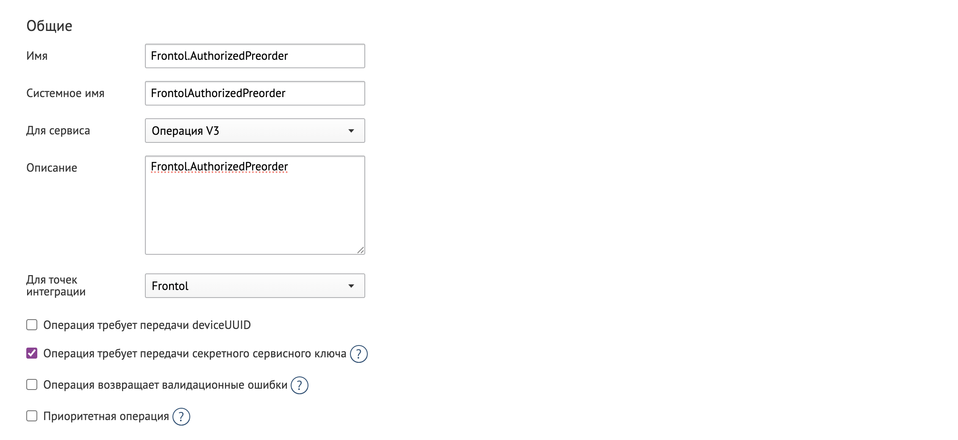Click the Общие section heading
Viewport: 958px width, 440px height.
coord(49,26)
